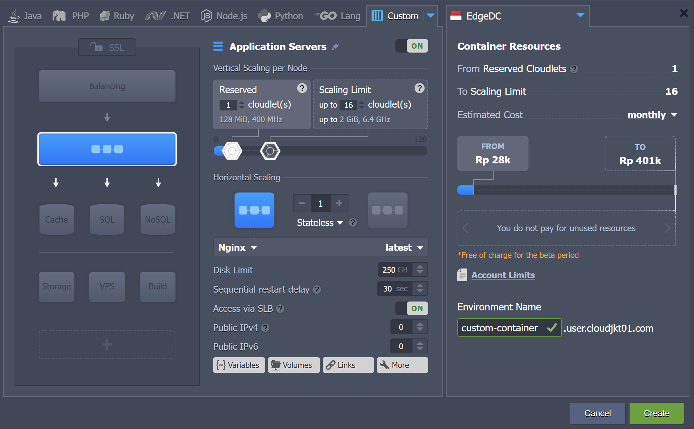Adjust the Scaling Limit cloudlets stepper
Screen dimensions: 694x429
click(362, 105)
